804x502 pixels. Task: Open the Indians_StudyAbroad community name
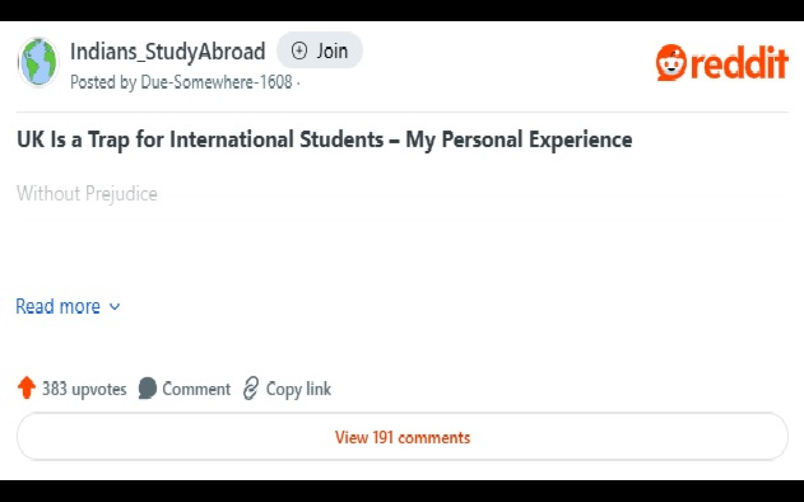[x=168, y=51]
